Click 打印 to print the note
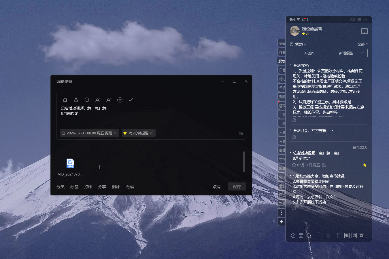This screenshot has width=389, height=259. coord(88,187)
